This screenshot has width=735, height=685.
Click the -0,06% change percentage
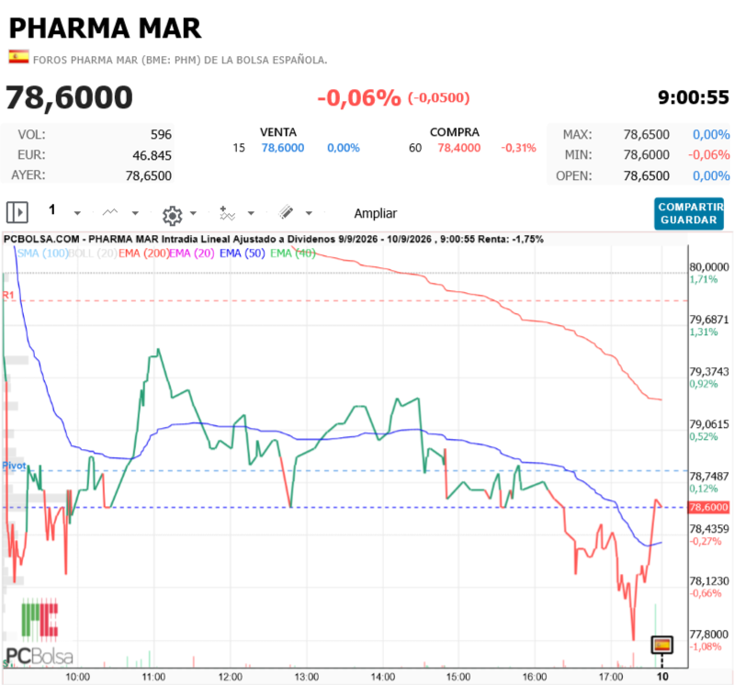pos(359,98)
